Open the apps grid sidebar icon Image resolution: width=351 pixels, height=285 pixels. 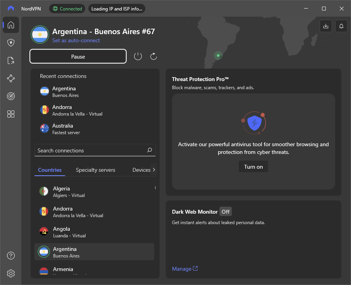(x=11, y=114)
